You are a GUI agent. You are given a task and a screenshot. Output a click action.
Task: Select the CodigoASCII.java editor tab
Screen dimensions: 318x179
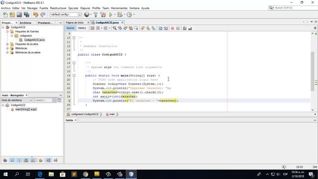click(x=107, y=22)
